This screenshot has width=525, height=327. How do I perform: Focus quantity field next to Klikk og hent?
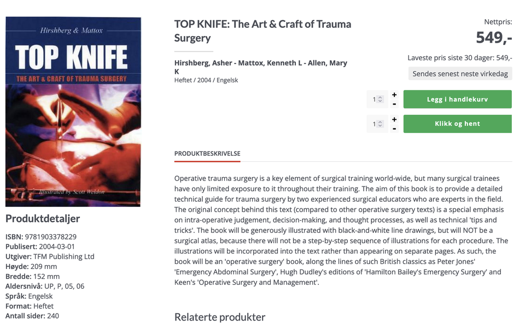375,124
